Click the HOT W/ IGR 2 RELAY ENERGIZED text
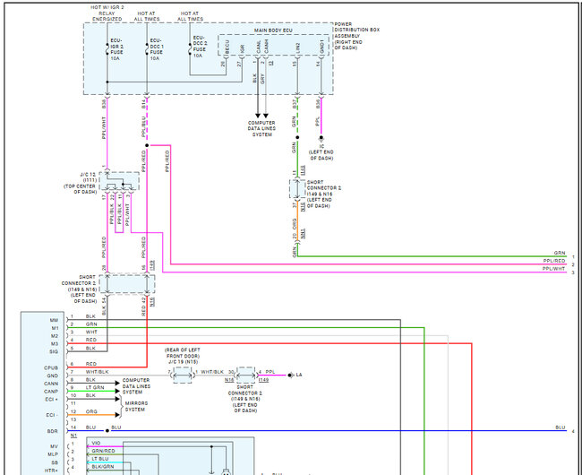Viewport: 582px width, 475px height. pos(107,13)
